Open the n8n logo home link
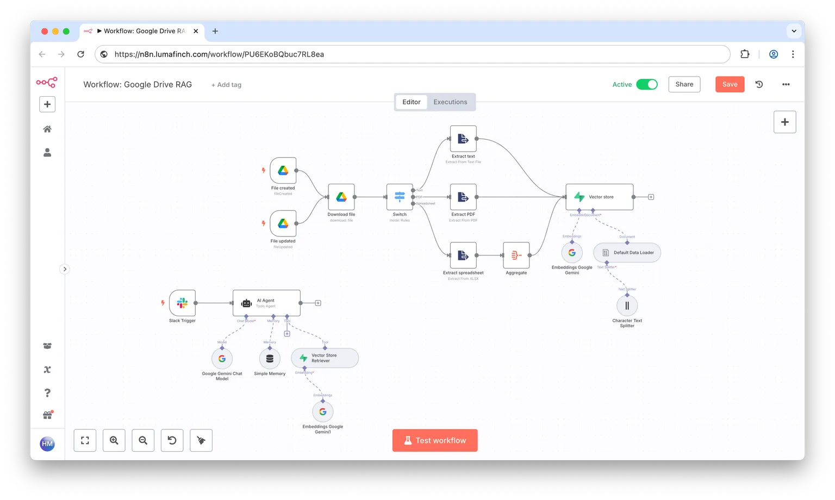Image resolution: width=835 pixels, height=500 pixels. 47,83
